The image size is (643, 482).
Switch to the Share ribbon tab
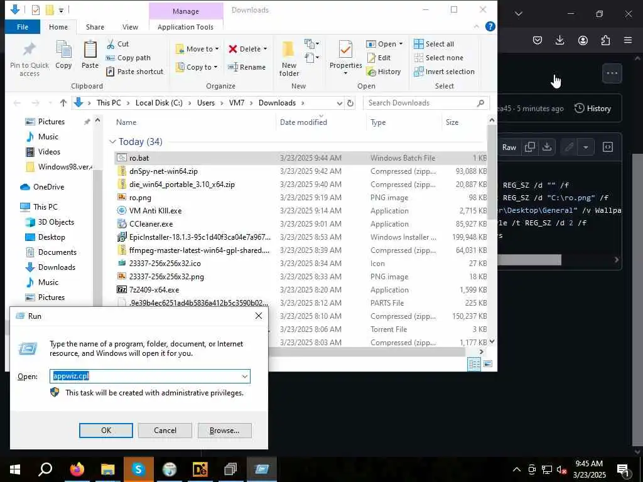click(x=95, y=27)
